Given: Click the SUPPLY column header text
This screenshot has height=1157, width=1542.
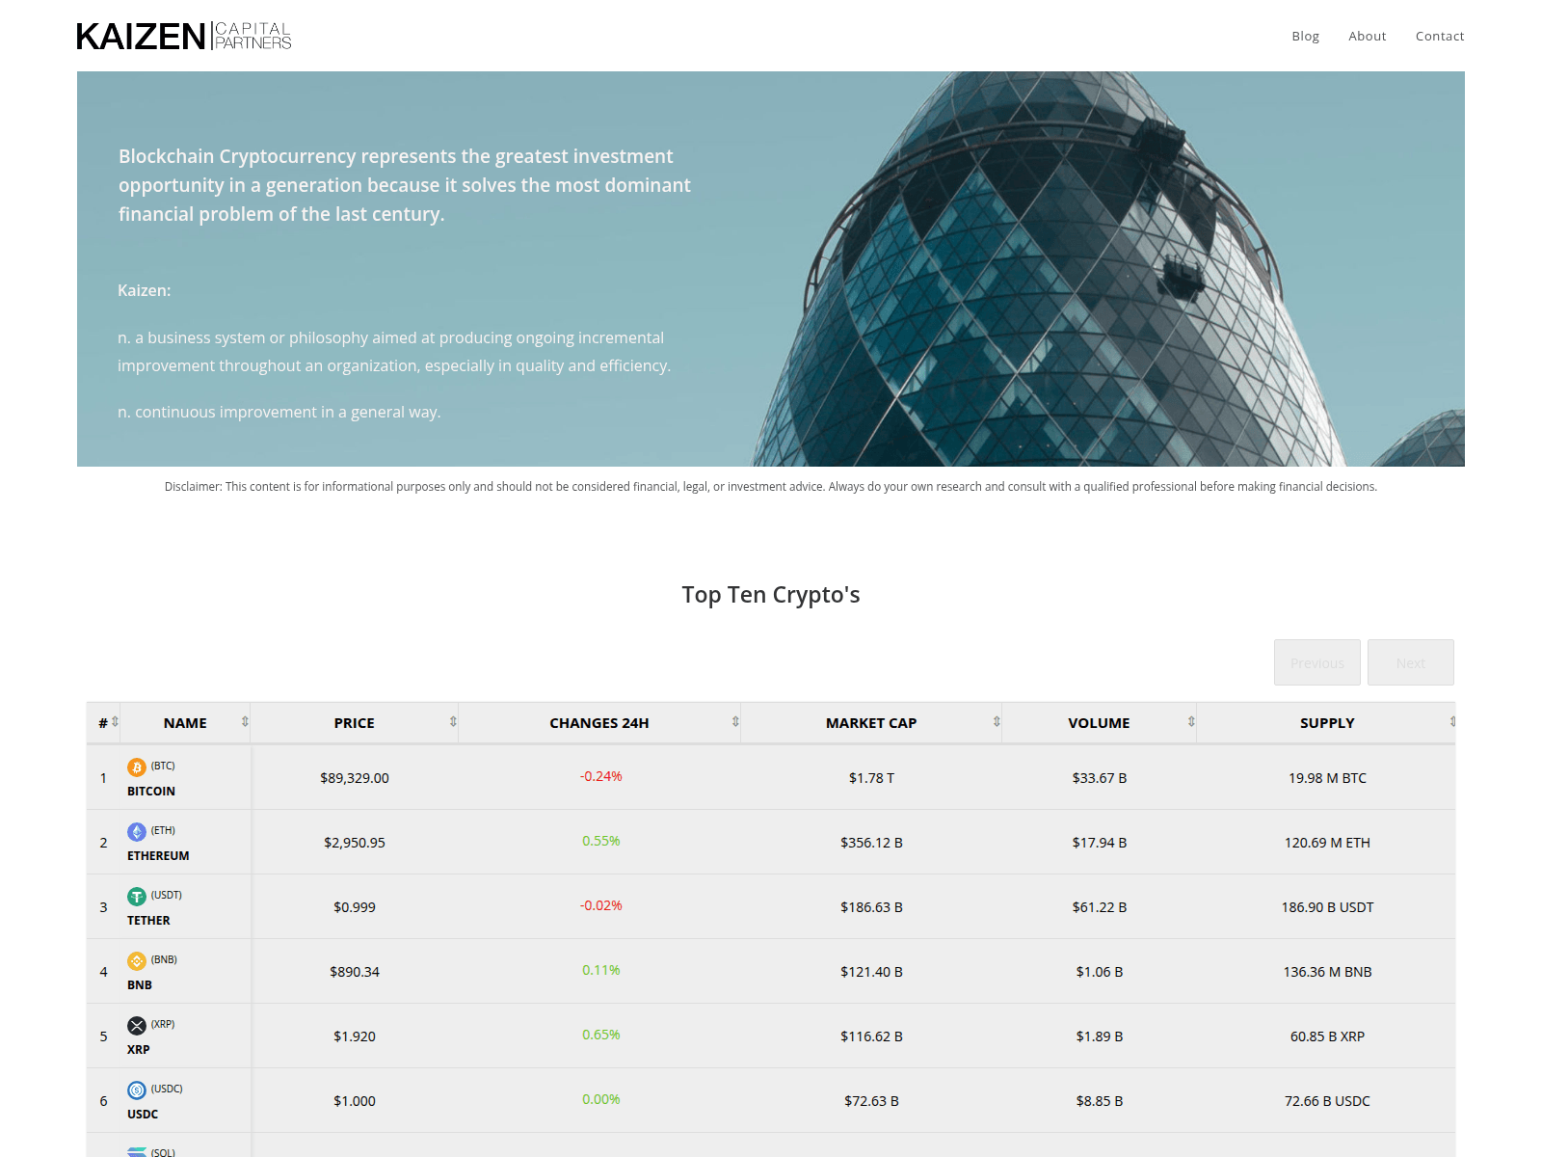Looking at the screenshot, I should click(1327, 723).
